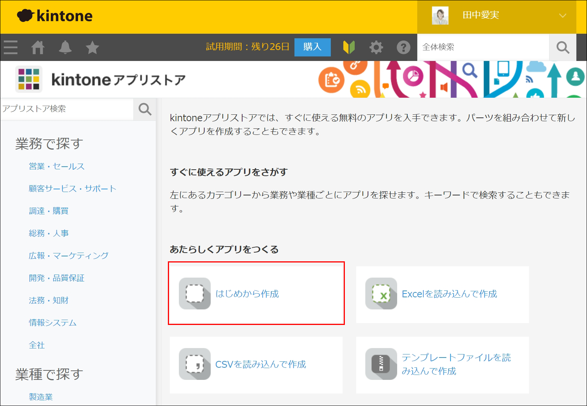Click the CSV import comma icon
The width and height of the screenshot is (587, 406).
click(x=195, y=364)
